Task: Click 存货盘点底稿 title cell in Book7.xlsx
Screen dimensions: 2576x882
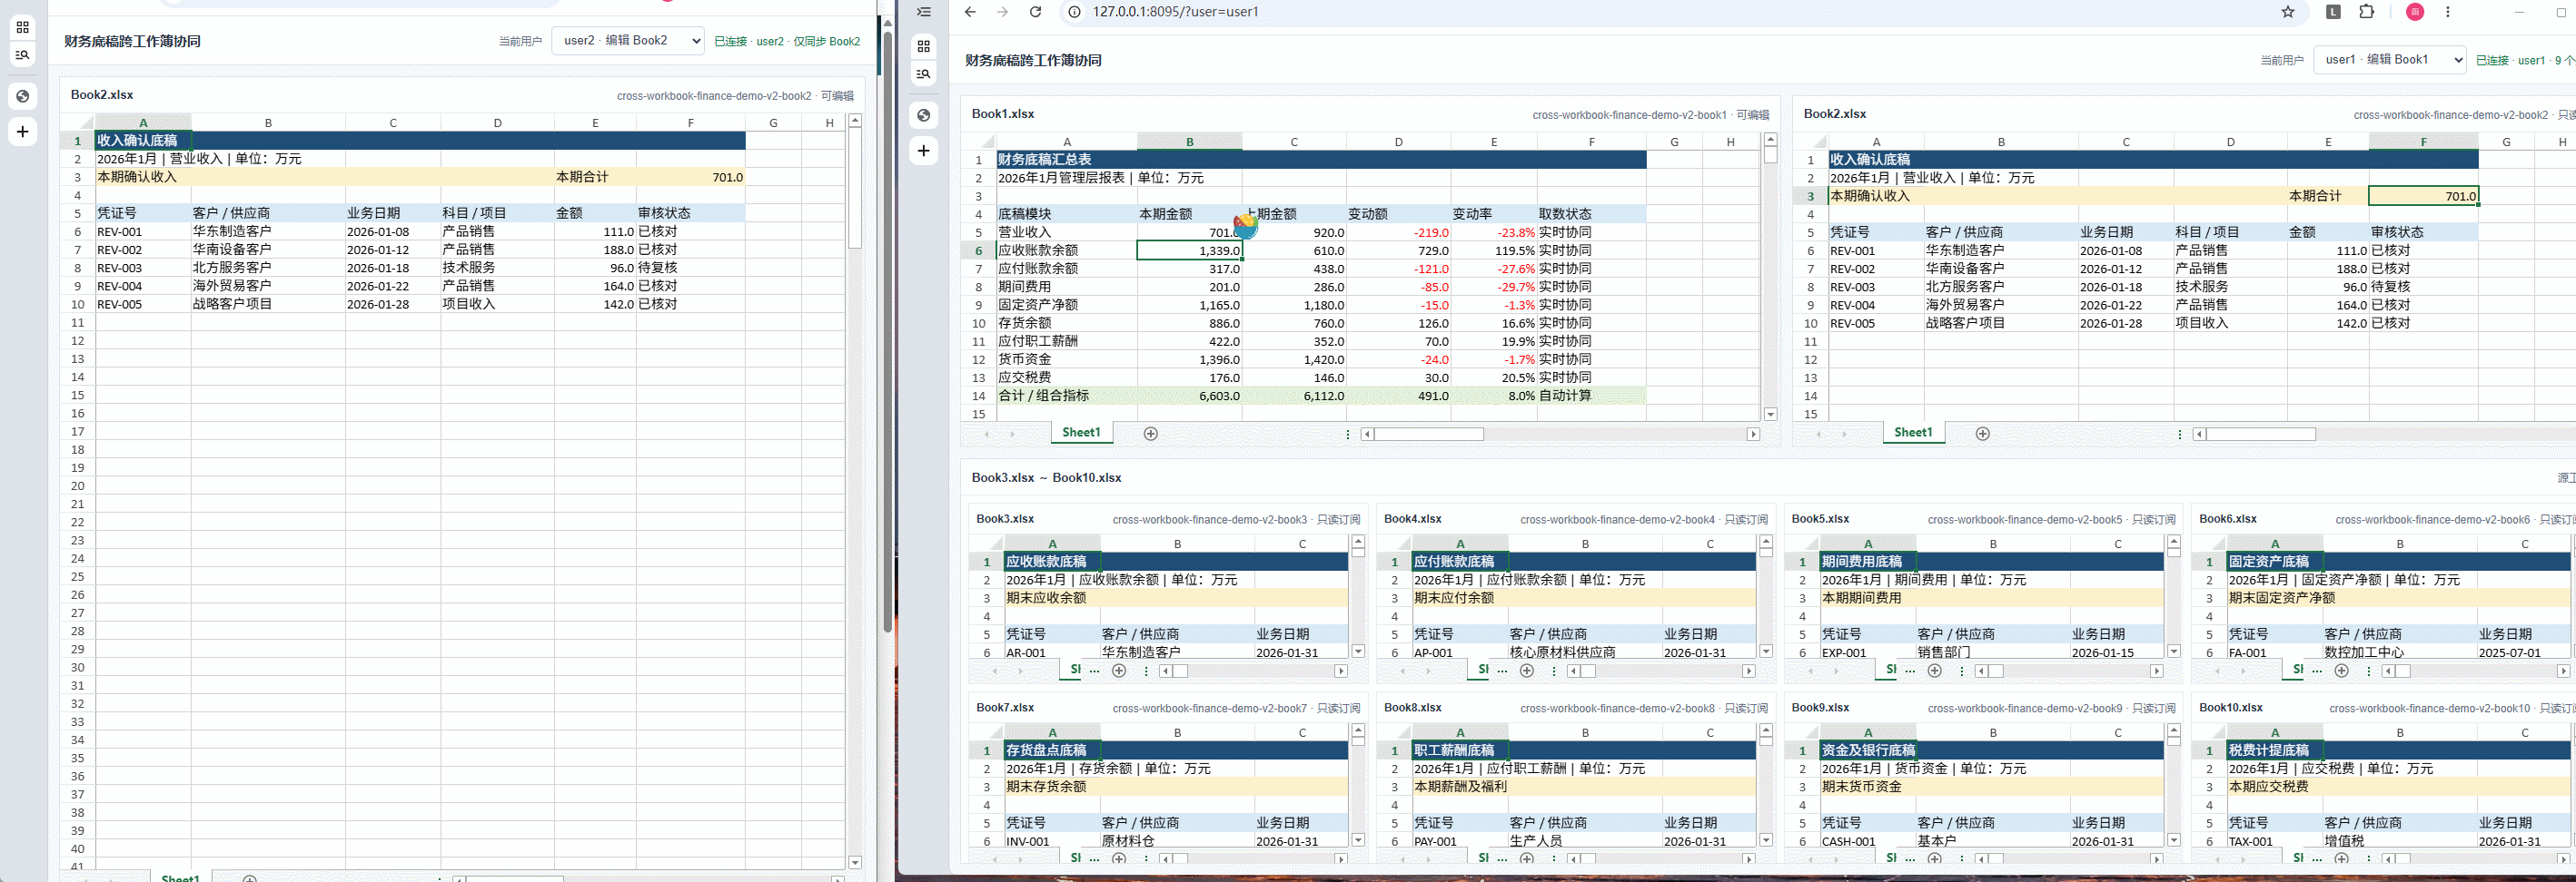Action: coord(1052,750)
